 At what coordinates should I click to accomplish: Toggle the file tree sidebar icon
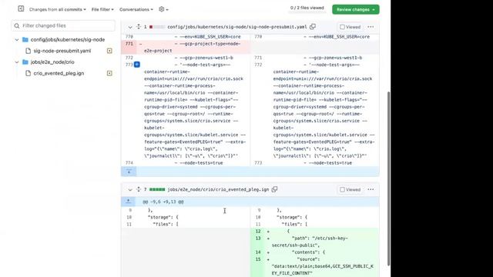(21, 8)
